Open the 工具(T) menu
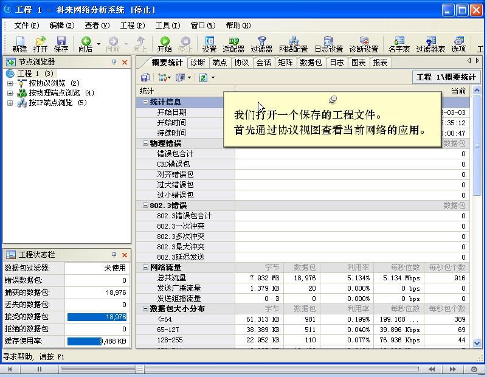Viewport: 487px width, 377px height. [x=167, y=26]
